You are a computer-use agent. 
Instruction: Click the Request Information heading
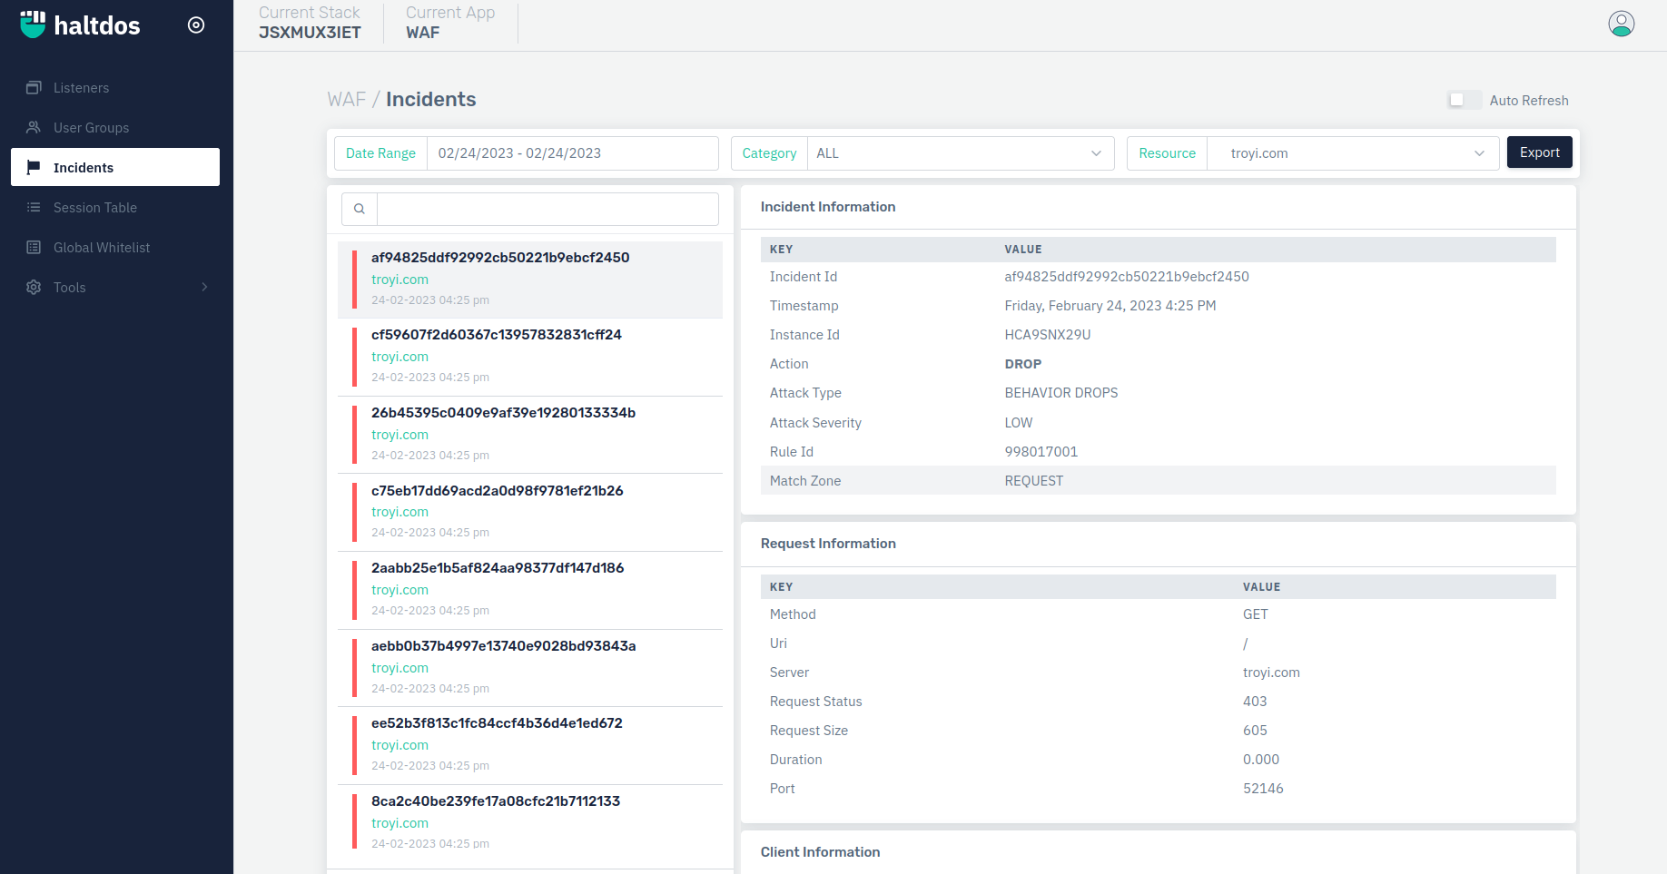(x=828, y=544)
